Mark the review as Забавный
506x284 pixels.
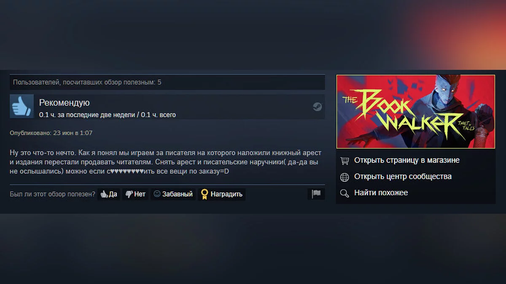pos(173,194)
